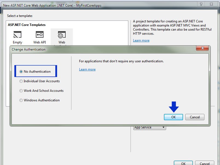Close the New ASP.NET Core Web Application window

(211, 4)
